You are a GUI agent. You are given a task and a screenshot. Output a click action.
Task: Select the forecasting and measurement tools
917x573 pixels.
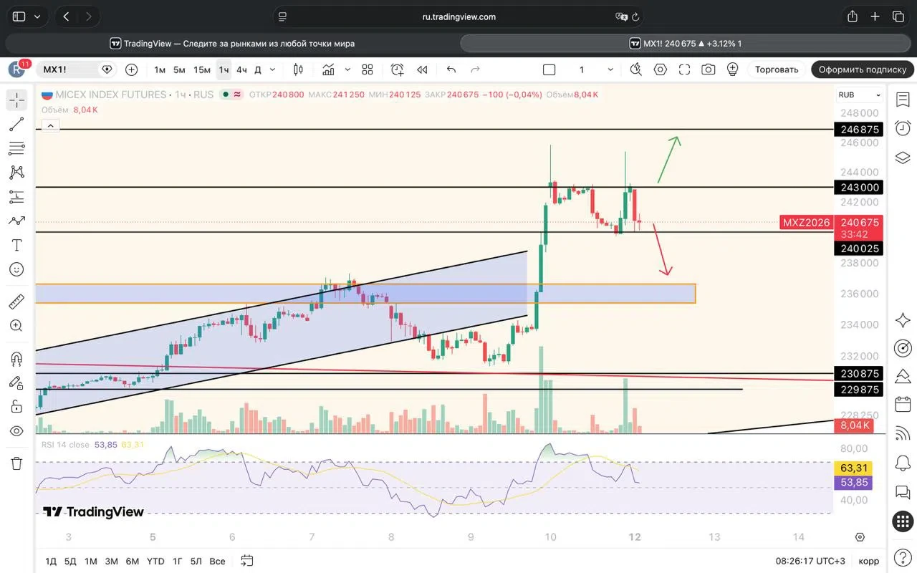click(x=16, y=197)
